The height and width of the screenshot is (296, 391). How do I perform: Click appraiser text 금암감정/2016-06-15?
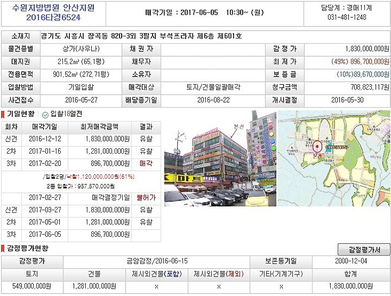[157, 261]
